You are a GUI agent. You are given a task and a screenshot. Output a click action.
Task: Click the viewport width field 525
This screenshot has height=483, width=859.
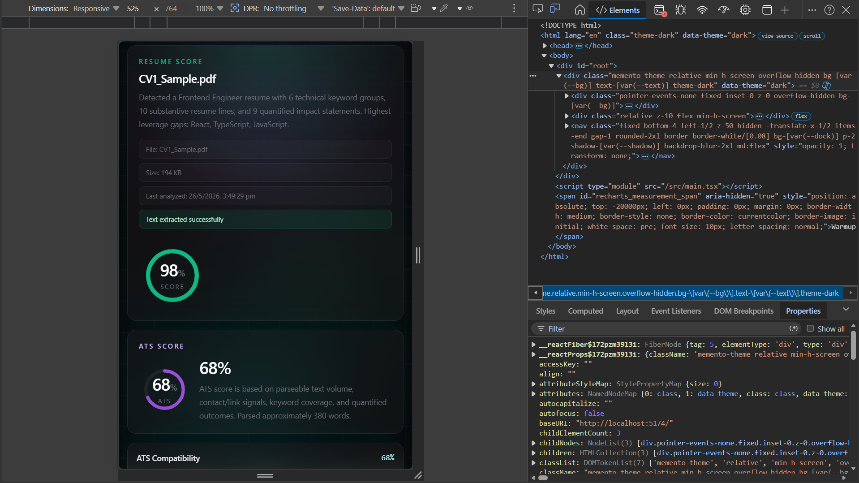click(133, 9)
